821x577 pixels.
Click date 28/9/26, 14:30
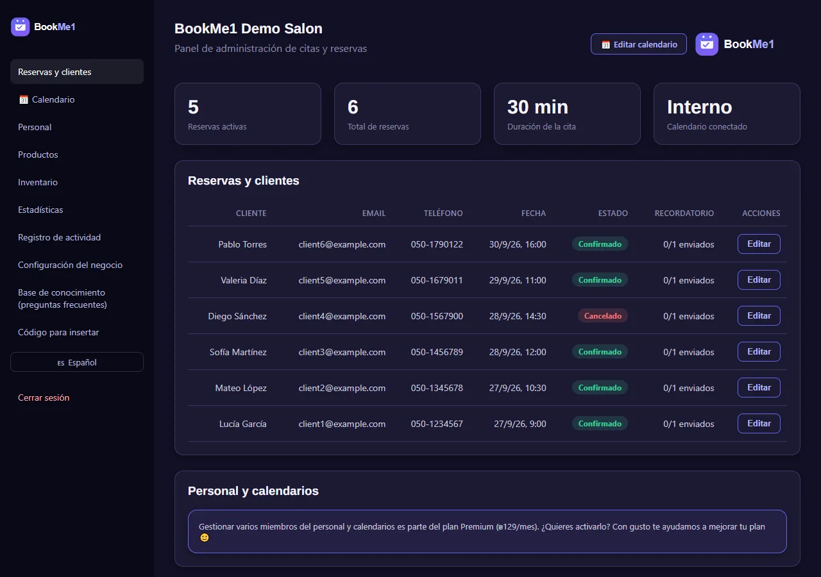pos(518,316)
